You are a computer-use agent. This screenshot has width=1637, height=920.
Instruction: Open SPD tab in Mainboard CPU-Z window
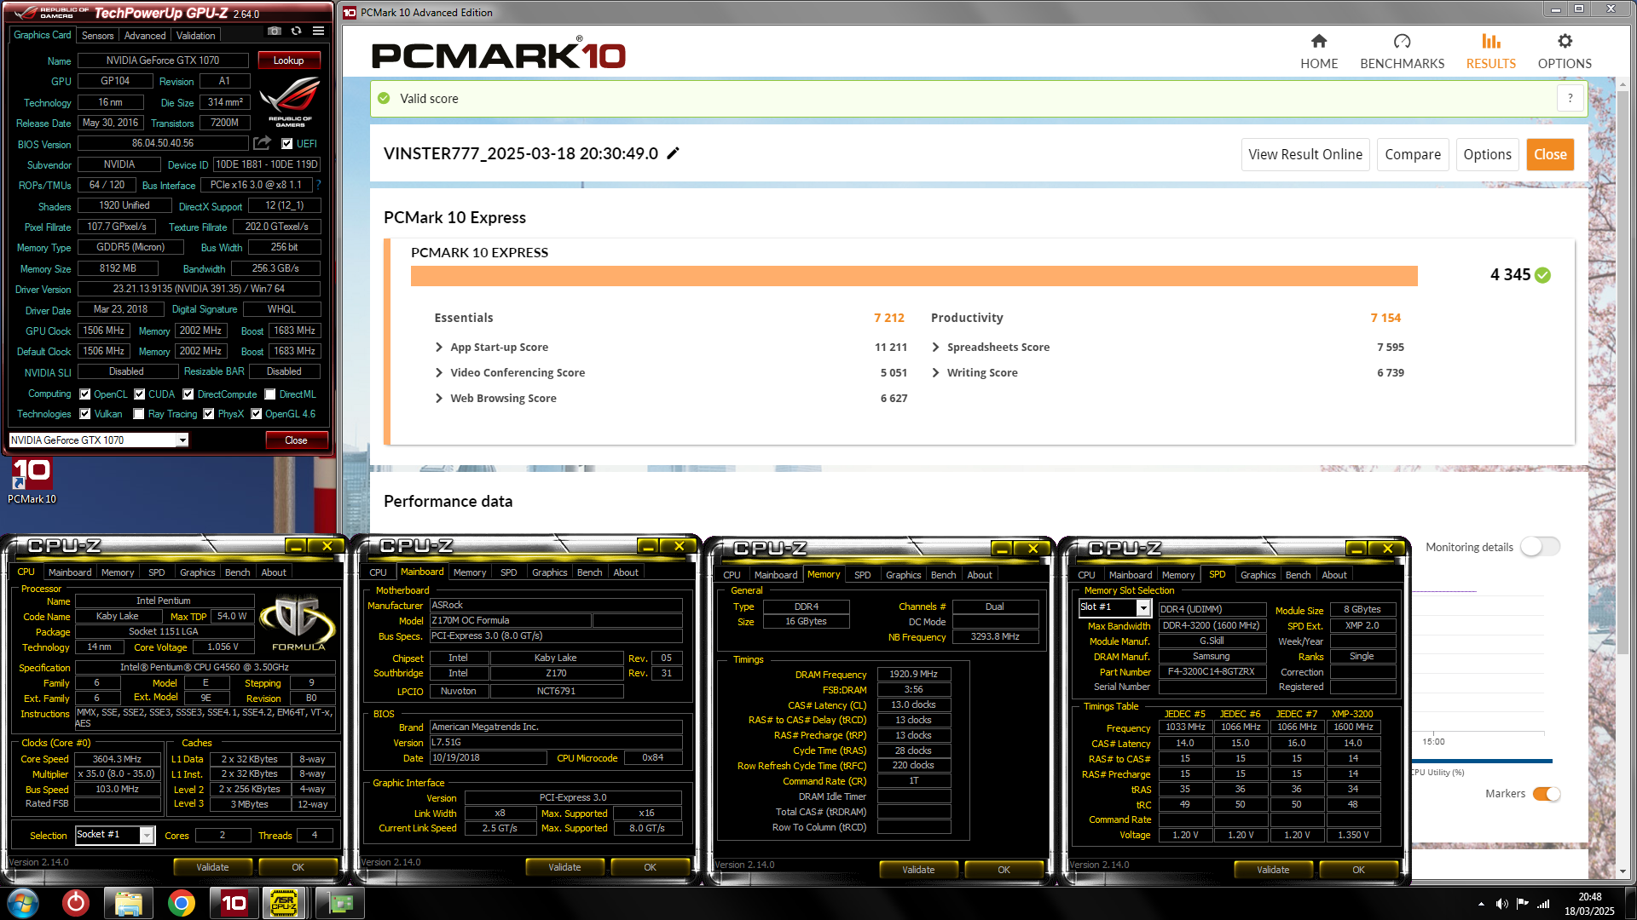coord(508,572)
